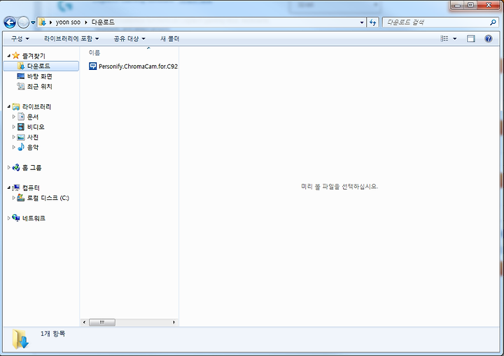Viewport: 504px width, 356px height.
Task: Select the '즐겨찾기' star icon
Action: (x=15, y=55)
